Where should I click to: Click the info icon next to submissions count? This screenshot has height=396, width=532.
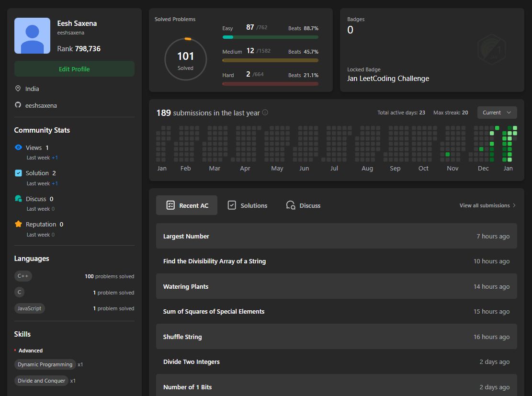[265, 113]
